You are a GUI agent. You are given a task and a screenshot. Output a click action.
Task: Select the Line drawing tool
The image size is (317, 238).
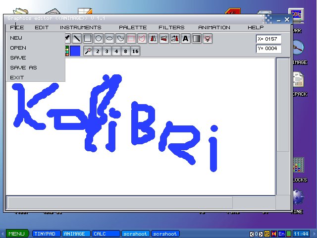77,38
